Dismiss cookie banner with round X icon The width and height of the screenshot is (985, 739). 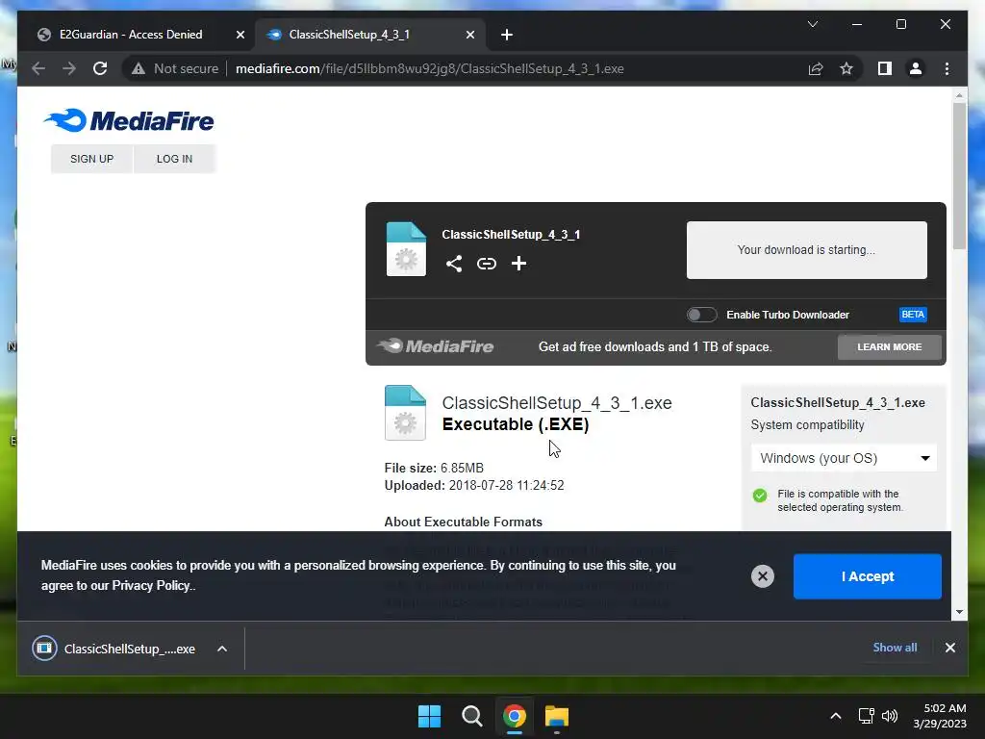763,576
